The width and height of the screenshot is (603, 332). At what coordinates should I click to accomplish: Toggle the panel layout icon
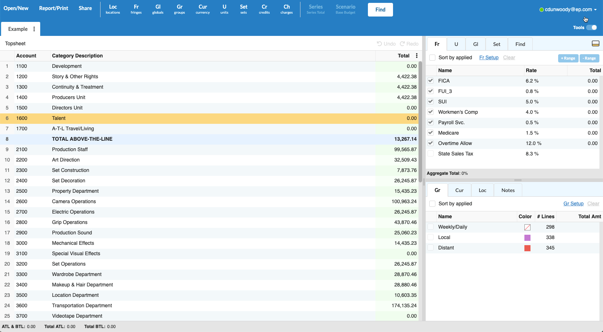pos(595,43)
